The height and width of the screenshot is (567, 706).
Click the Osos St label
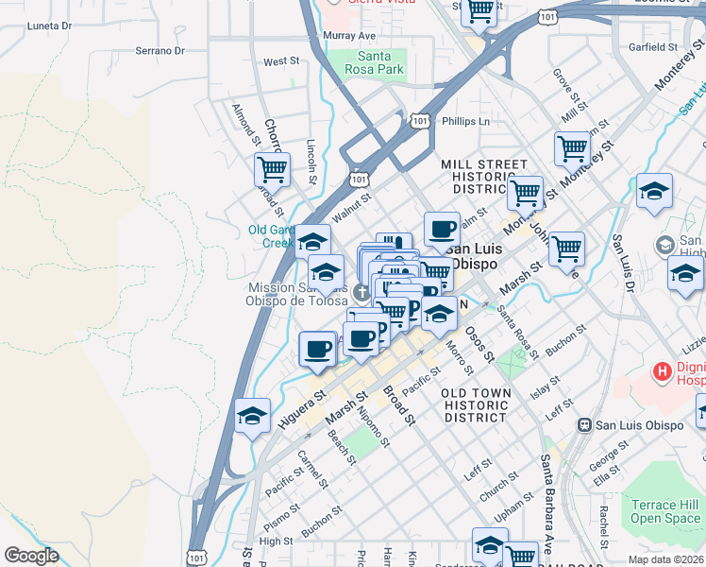point(480,344)
